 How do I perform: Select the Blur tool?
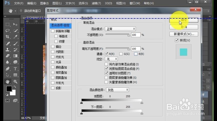tap(8, 62)
